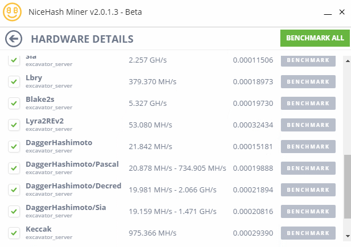Uncheck the DaggerHashimoto/Pascal checkbox
The height and width of the screenshot is (247, 351).
[x=14, y=168]
